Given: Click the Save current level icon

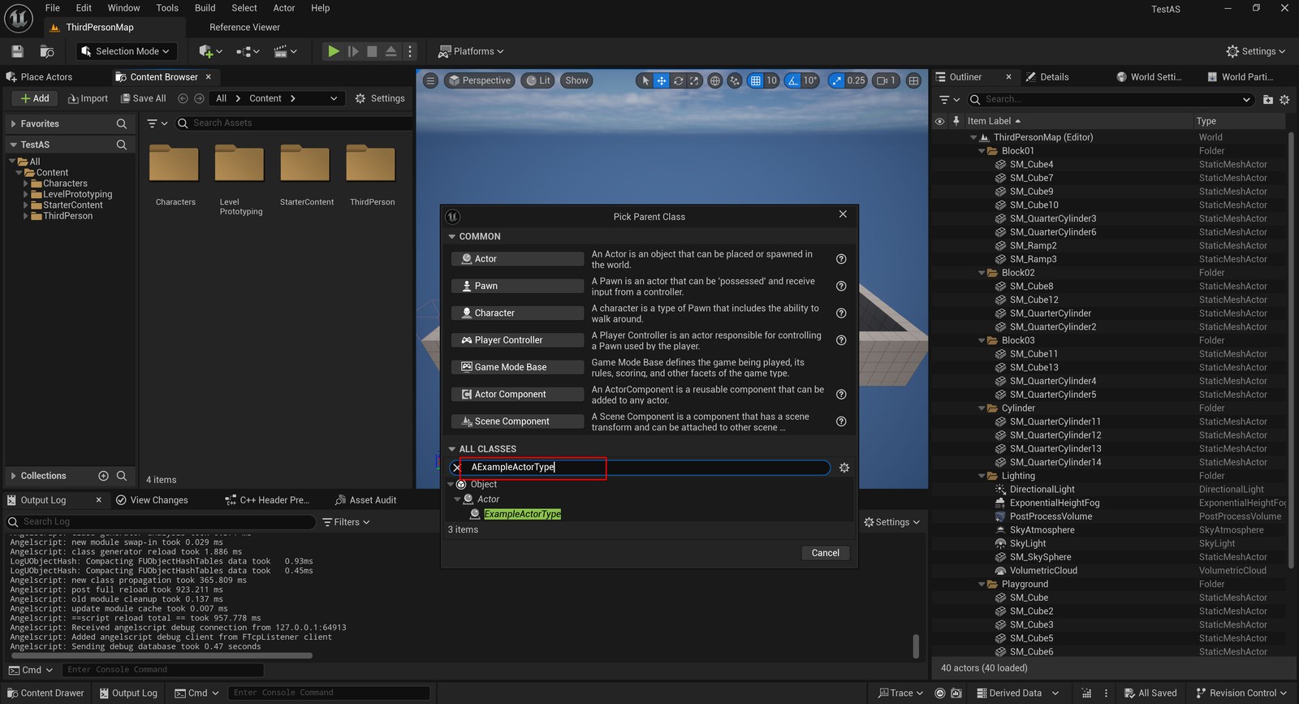Looking at the screenshot, I should click(17, 51).
